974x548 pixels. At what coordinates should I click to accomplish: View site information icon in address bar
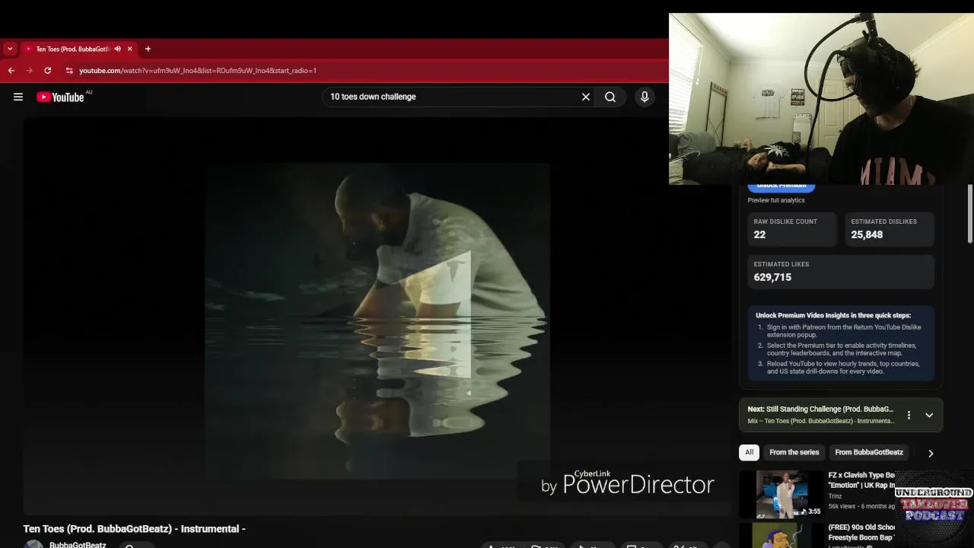tap(69, 70)
